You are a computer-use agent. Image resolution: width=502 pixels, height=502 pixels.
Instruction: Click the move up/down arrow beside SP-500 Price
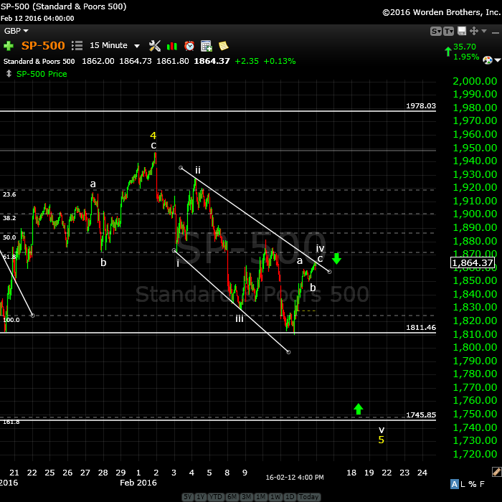[x=9, y=74]
